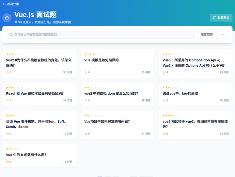Image resolution: width=235 pixels, height=177 pixels.
Task: Favorite star on Vue 中的 h 函数 card
Action: [8, 162]
